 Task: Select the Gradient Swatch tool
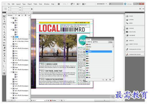pos(4,48)
